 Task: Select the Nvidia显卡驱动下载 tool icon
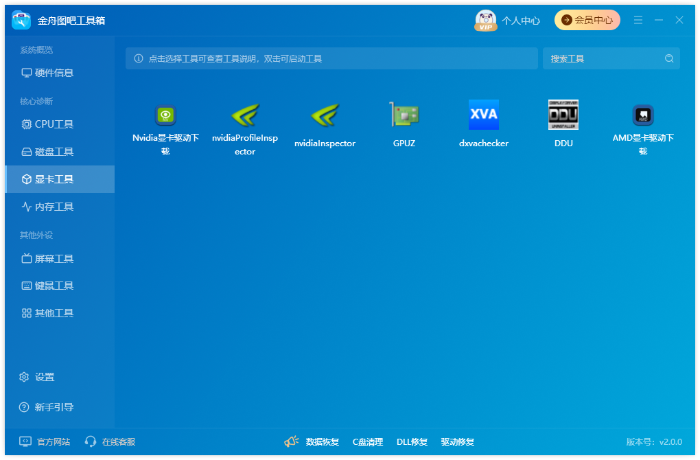click(x=165, y=115)
